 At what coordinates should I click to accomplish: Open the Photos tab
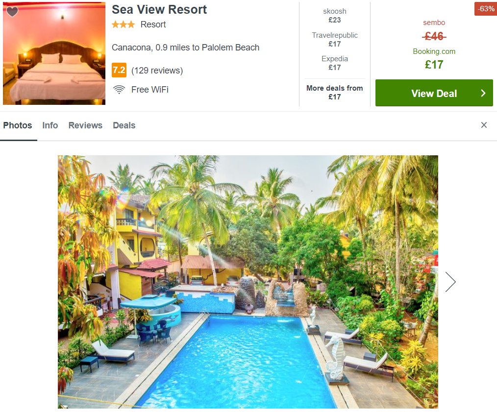click(x=18, y=125)
